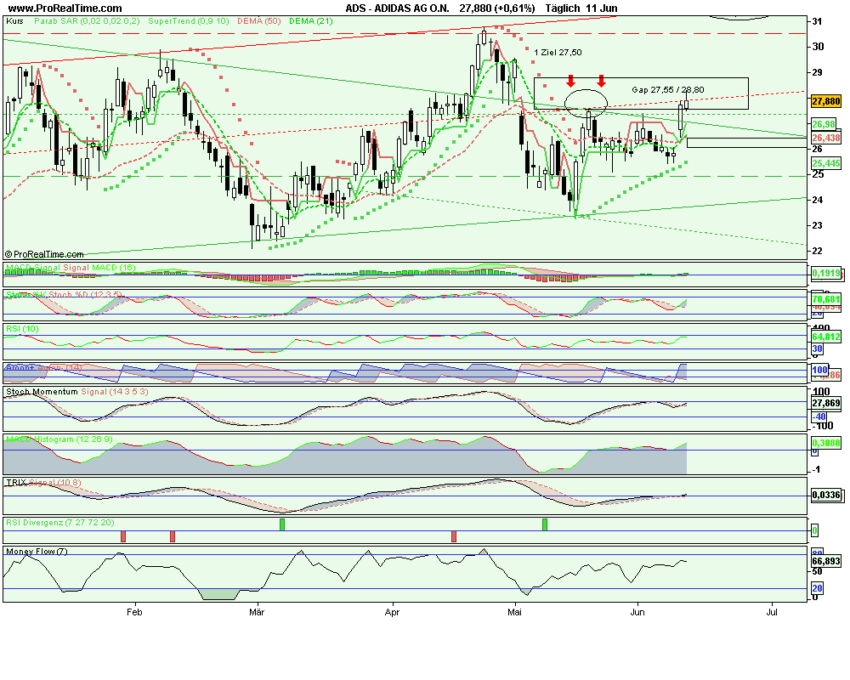The height and width of the screenshot is (680, 850).
Task: Select the 'Gap 27,55 / 28,80' text annotation
Action: [x=667, y=89]
